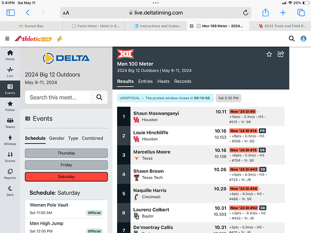This screenshot has width=311, height=233.
Task: Close the Men 100 Meter tab
Action: click(191, 26)
